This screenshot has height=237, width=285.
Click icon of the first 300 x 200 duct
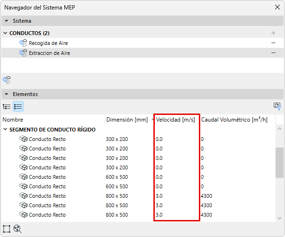(23, 139)
